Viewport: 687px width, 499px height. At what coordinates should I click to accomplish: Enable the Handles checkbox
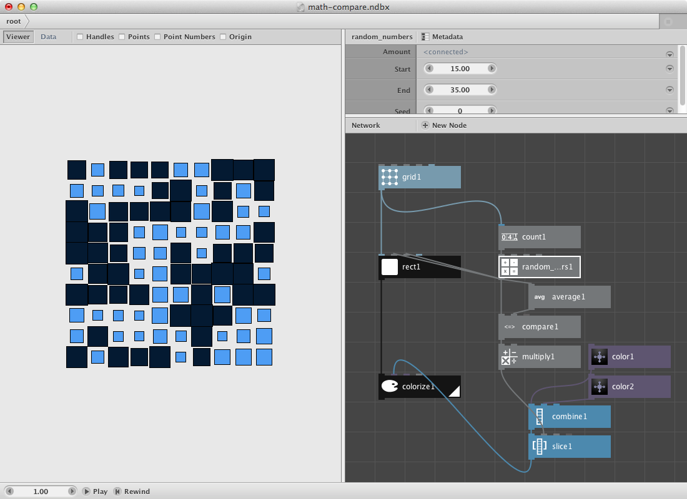[x=80, y=37]
